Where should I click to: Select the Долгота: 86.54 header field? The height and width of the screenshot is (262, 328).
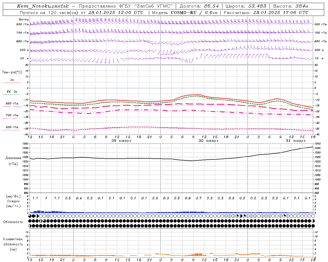199,6
